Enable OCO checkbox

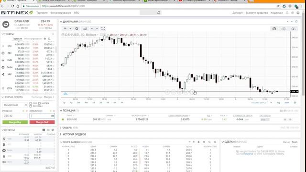31,103
